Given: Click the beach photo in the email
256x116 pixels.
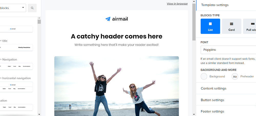Looking at the screenshot, I should click(x=116, y=86).
